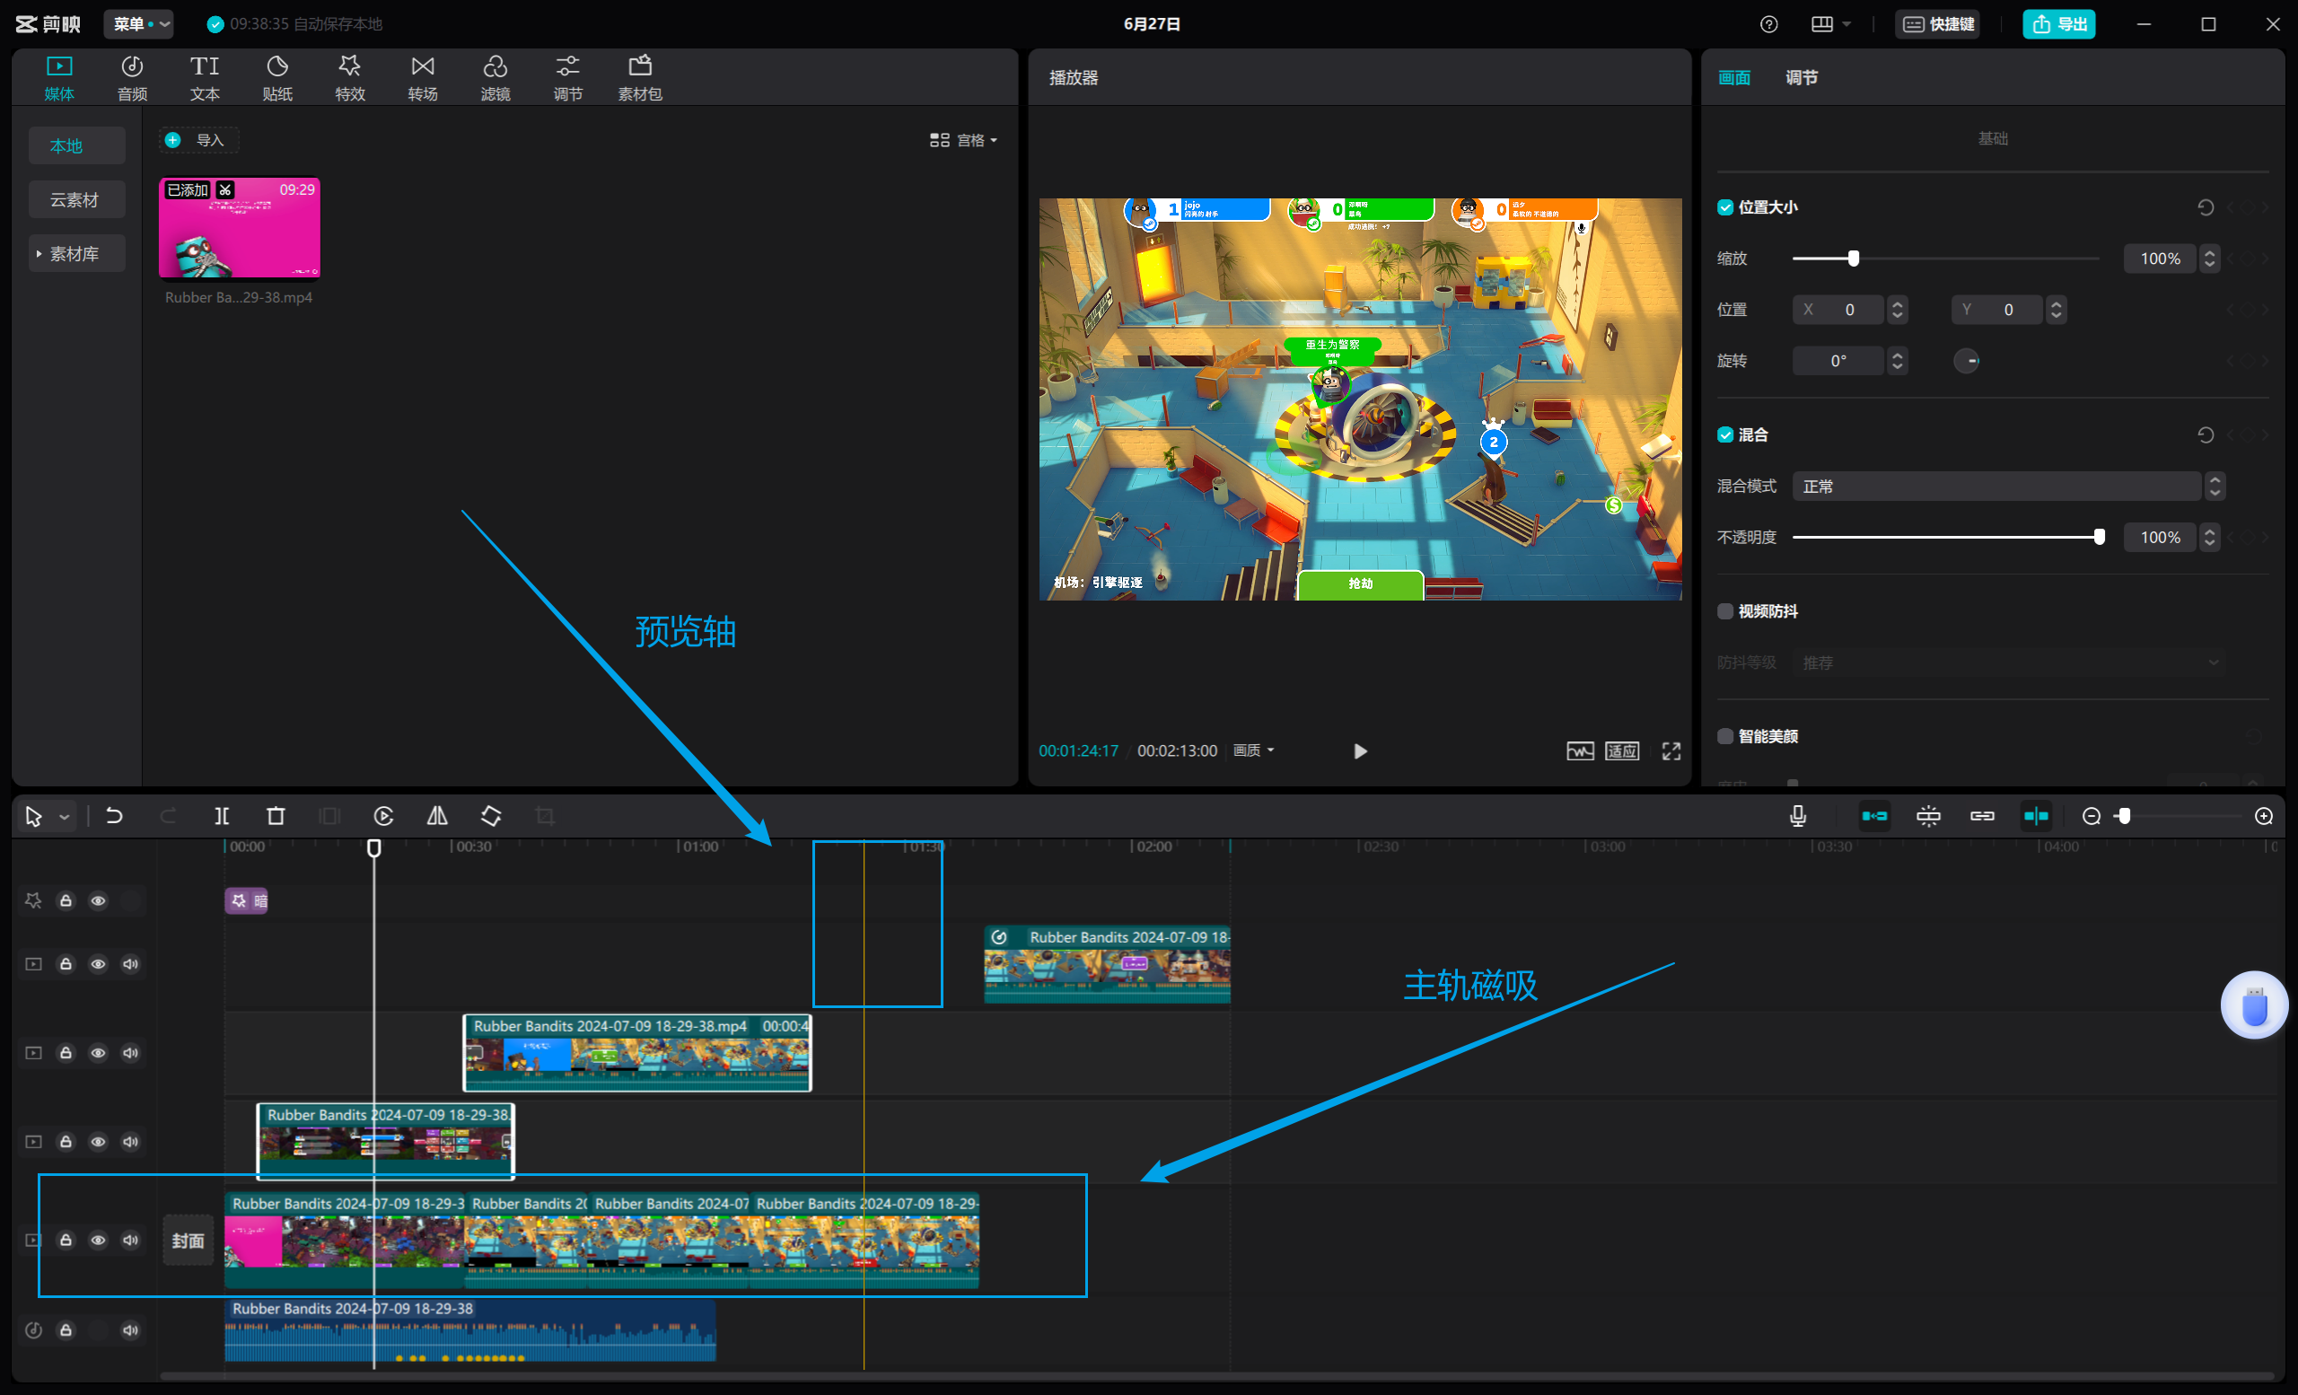Open the 文本 text tab

pos(206,78)
